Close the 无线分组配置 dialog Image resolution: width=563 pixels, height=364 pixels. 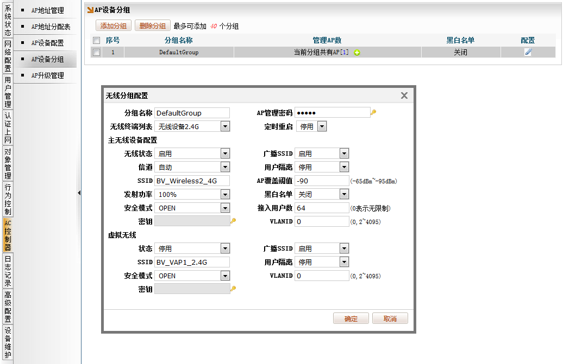[x=404, y=95]
